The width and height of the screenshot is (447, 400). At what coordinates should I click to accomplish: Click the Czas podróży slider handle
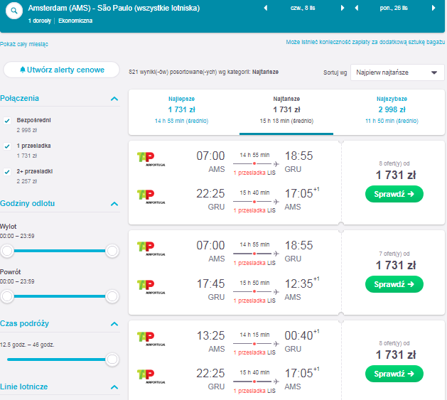112,360
